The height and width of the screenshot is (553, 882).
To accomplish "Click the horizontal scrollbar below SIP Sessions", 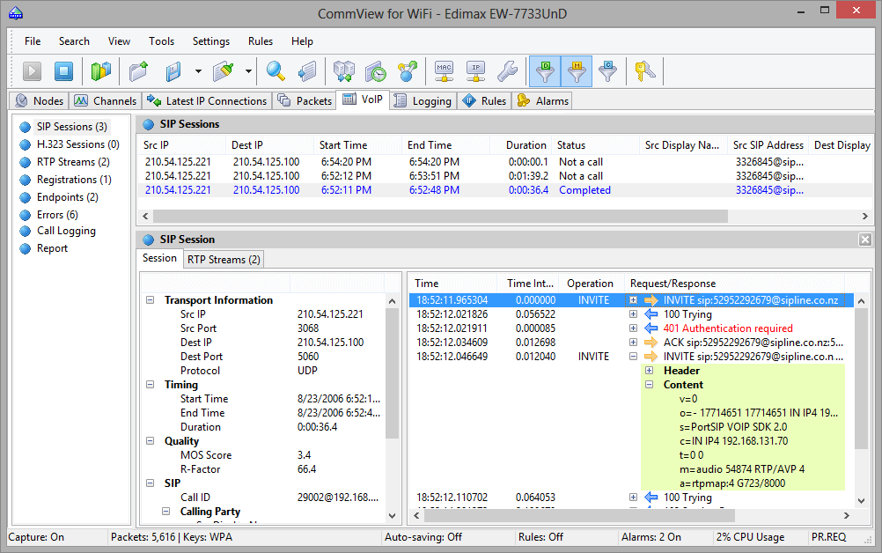I will (x=440, y=216).
